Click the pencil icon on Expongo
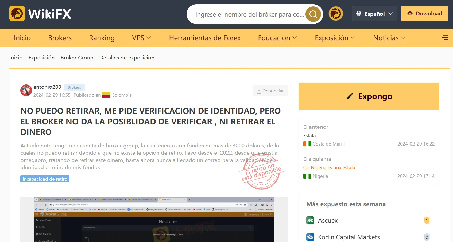Screen dimensions: 453x242 tap(350, 96)
